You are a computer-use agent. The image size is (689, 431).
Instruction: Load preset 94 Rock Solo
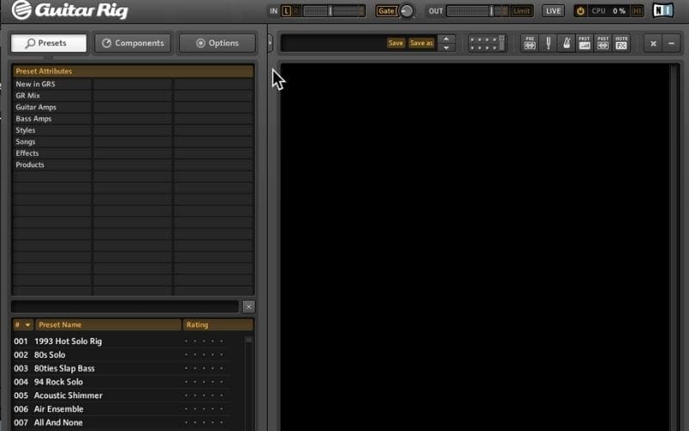(59, 382)
